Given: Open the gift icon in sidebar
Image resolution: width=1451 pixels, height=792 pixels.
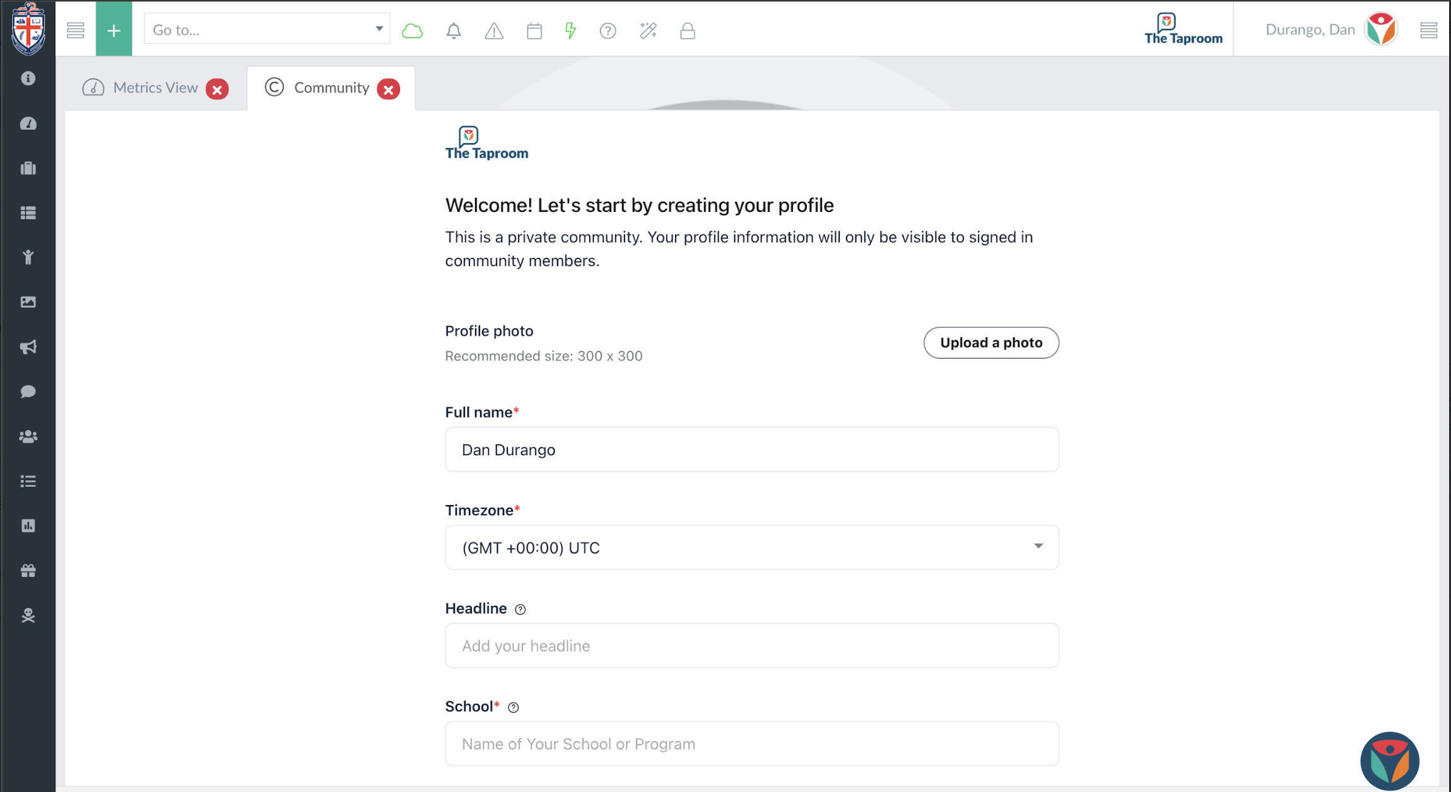Looking at the screenshot, I should (x=28, y=571).
